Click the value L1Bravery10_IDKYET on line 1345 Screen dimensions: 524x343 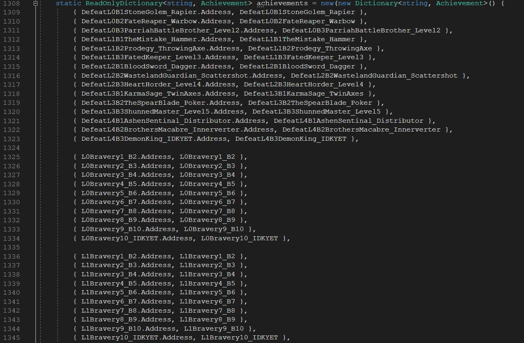pyautogui.click(x=239, y=337)
